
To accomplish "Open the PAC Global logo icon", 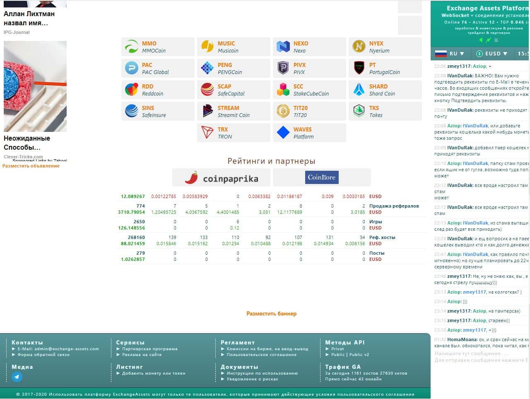I will click(x=132, y=68).
